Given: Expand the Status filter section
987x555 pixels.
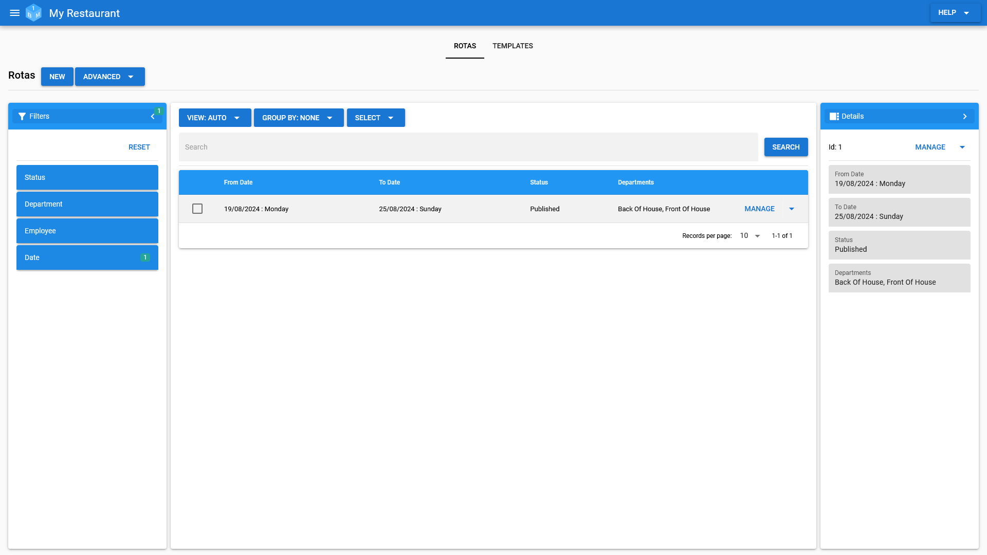Looking at the screenshot, I should [87, 177].
